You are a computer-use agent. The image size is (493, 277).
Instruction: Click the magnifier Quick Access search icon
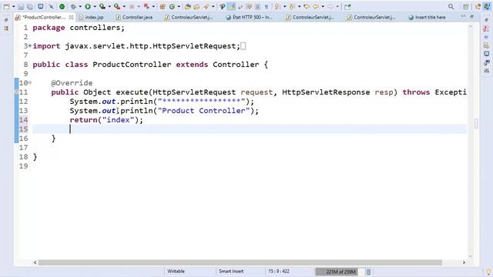(x=451, y=7)
